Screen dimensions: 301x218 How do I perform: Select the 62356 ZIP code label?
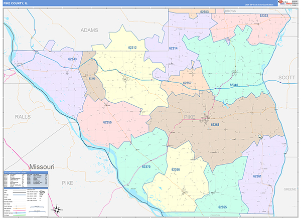(104, 122)
